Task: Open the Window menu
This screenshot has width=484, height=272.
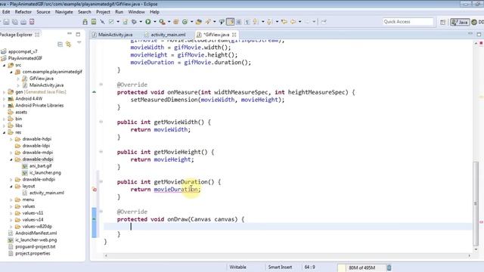Action: click(x=136, y=12)
